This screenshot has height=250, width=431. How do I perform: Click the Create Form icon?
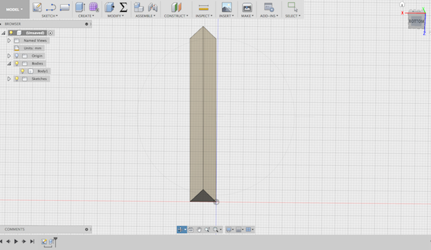point(94,7)
